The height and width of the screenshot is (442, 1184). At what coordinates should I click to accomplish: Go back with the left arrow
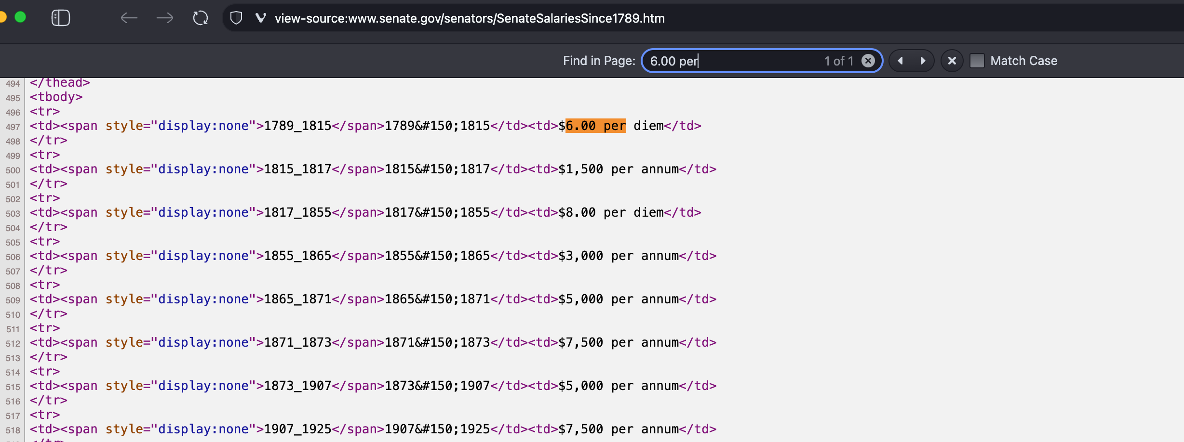pos(129,18)
